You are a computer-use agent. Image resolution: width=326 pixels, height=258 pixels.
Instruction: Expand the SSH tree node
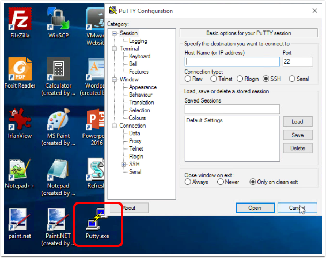coord(124,165)
